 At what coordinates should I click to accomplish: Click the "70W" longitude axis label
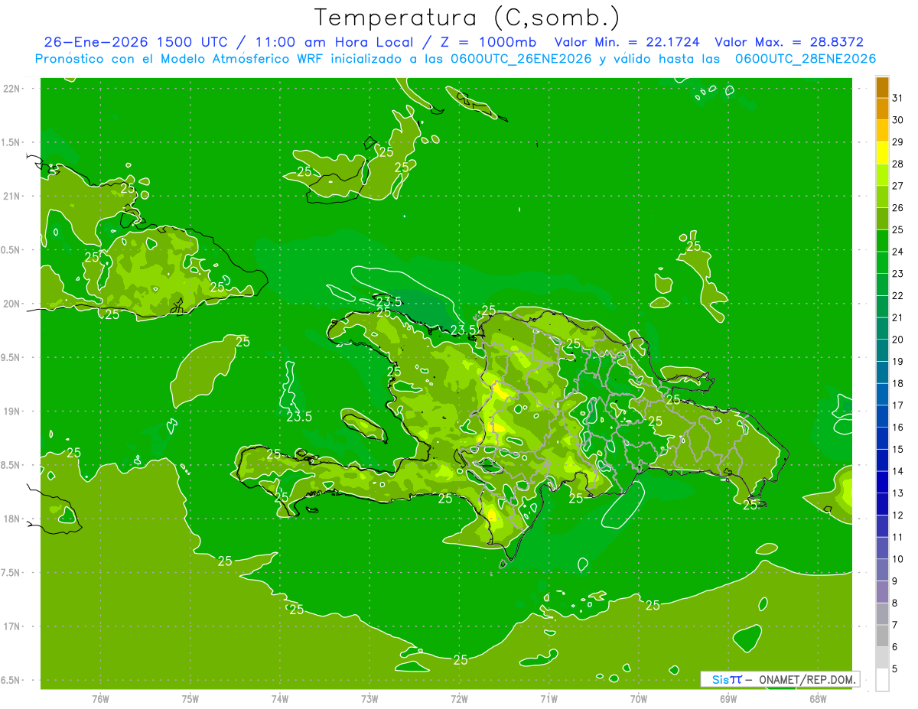pos(639,699)
